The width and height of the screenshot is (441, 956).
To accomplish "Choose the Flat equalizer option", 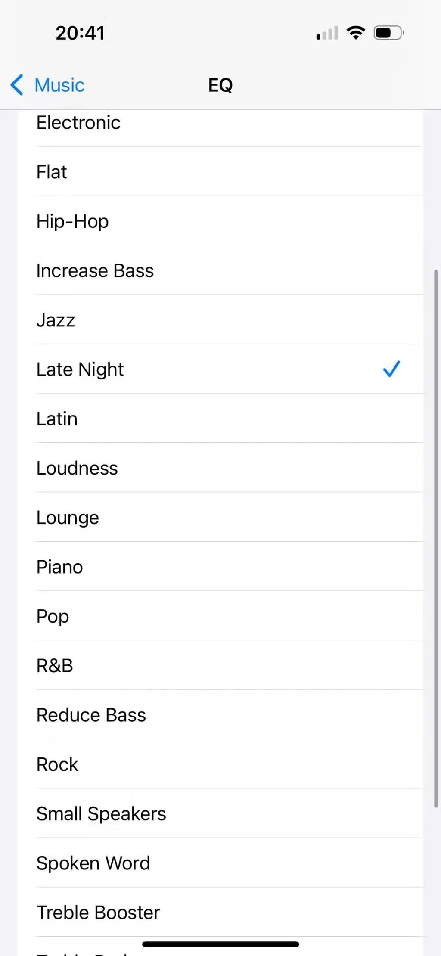I will pos(52,172).
